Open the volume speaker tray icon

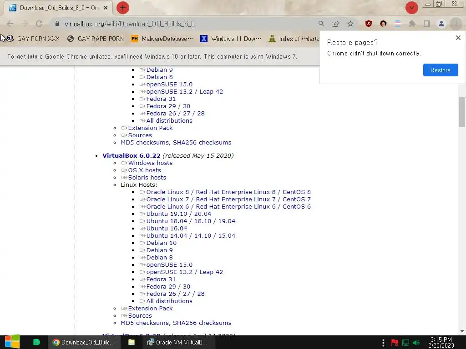coord(416,343)
